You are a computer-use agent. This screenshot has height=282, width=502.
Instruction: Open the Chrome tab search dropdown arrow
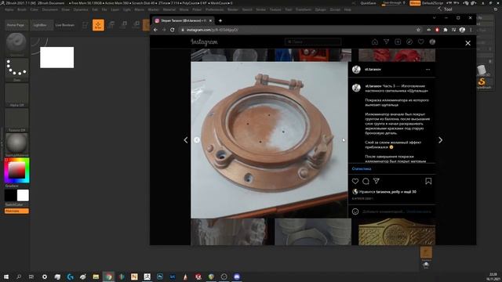click(x=434, y=18)
